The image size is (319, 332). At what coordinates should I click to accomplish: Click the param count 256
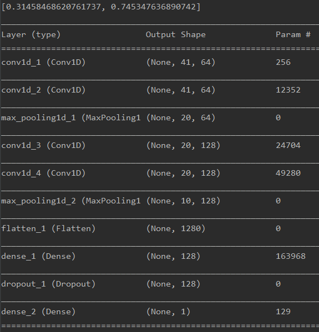tap(283, 62)
